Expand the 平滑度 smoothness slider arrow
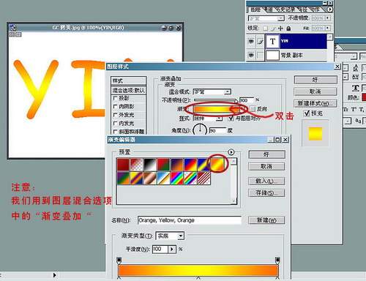This screenshot has height=281, width=366. (172, 249)
